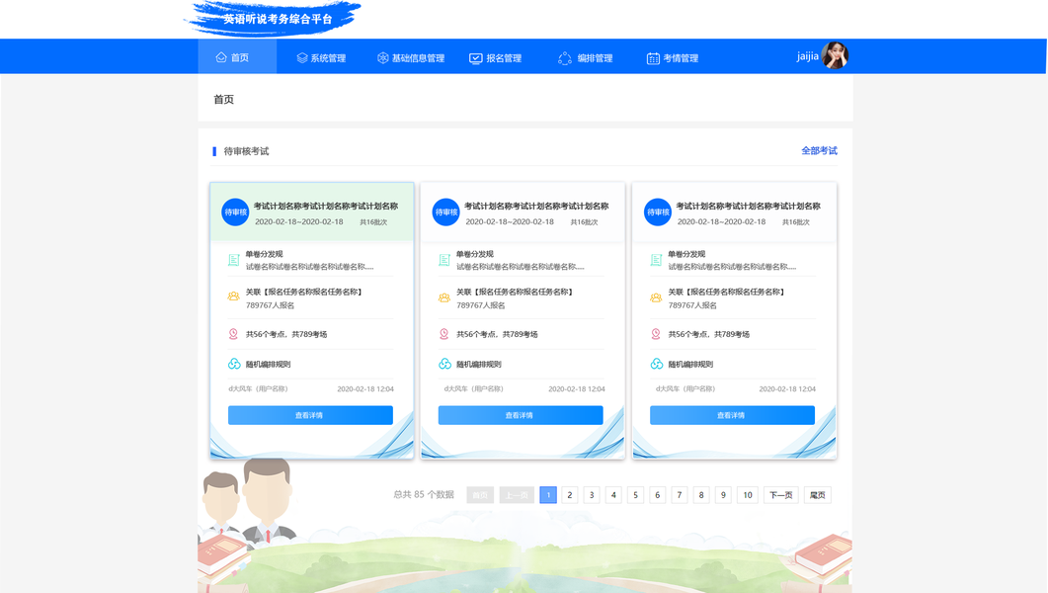1048x593 pixels.
Task: Select page 5 in pagination
Action: [636, 495]
